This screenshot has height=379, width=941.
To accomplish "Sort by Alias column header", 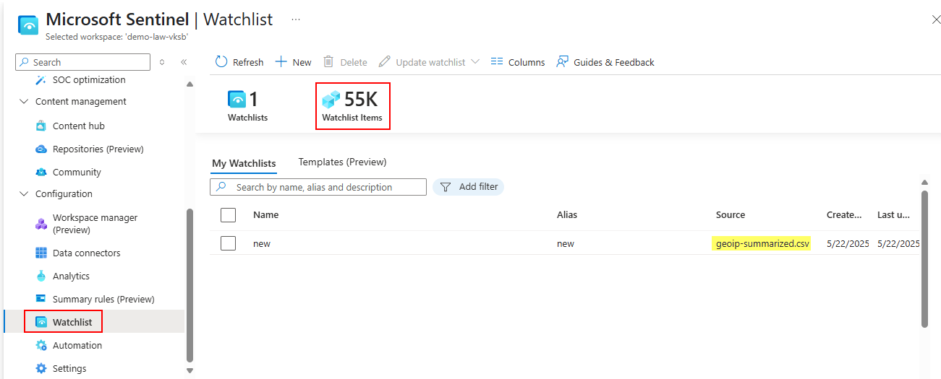I will click(x=567, y=214).
